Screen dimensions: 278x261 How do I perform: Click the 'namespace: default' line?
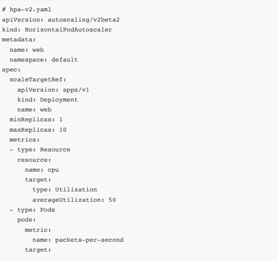pyautogui.click(x=44, y=60)
